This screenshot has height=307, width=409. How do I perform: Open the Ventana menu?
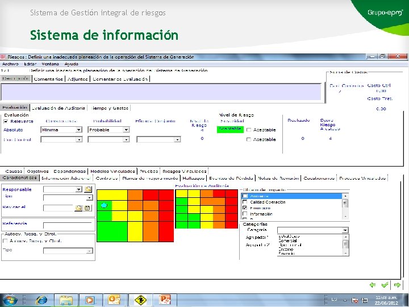(50, 64)
